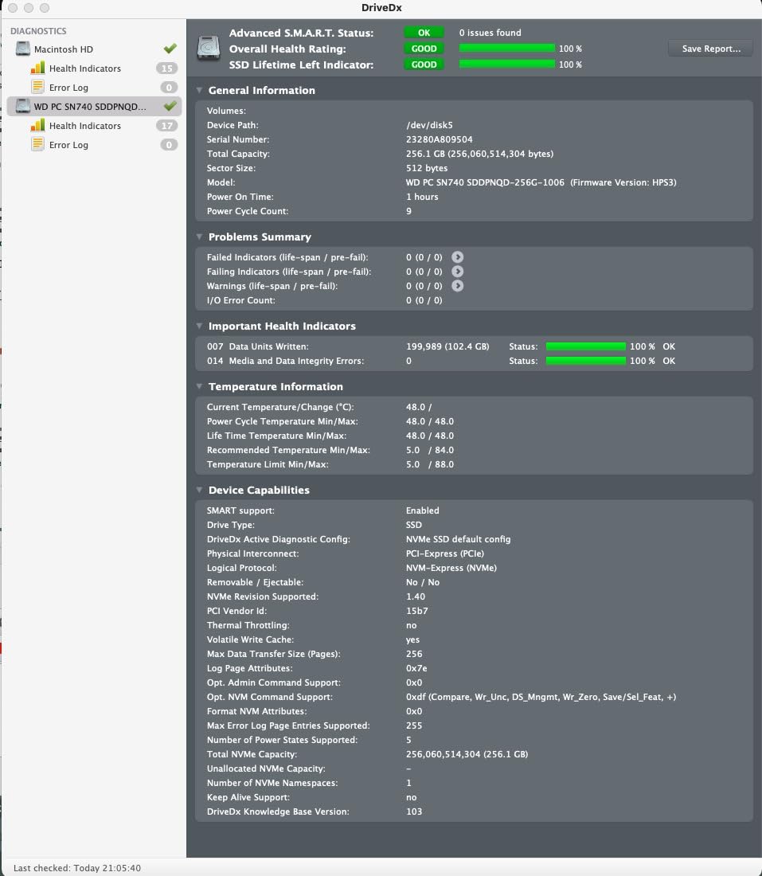Click the 17 badge on WD Health Indicators
Screen dimensions: 762x876
click(166, 126)
